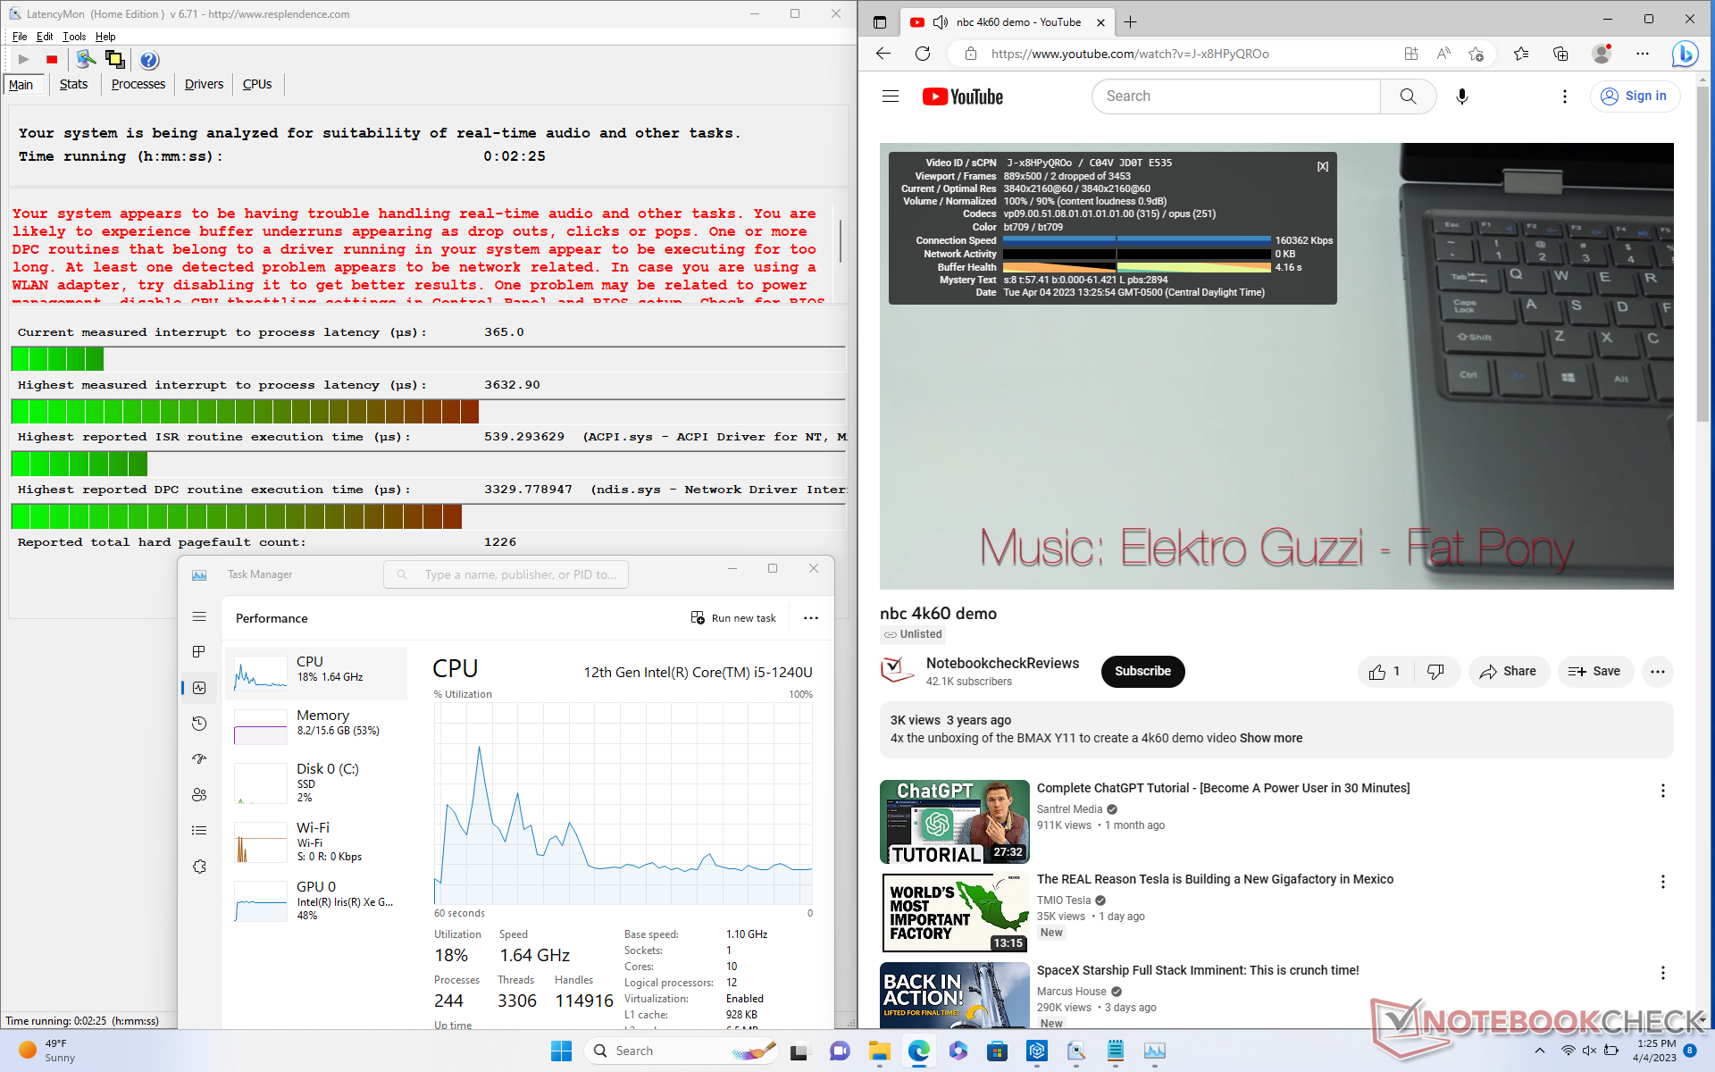Open Task Manager App history sidebar icon
The height and width of the screenshot is (1072, 1715).
[x=199, y=724]
